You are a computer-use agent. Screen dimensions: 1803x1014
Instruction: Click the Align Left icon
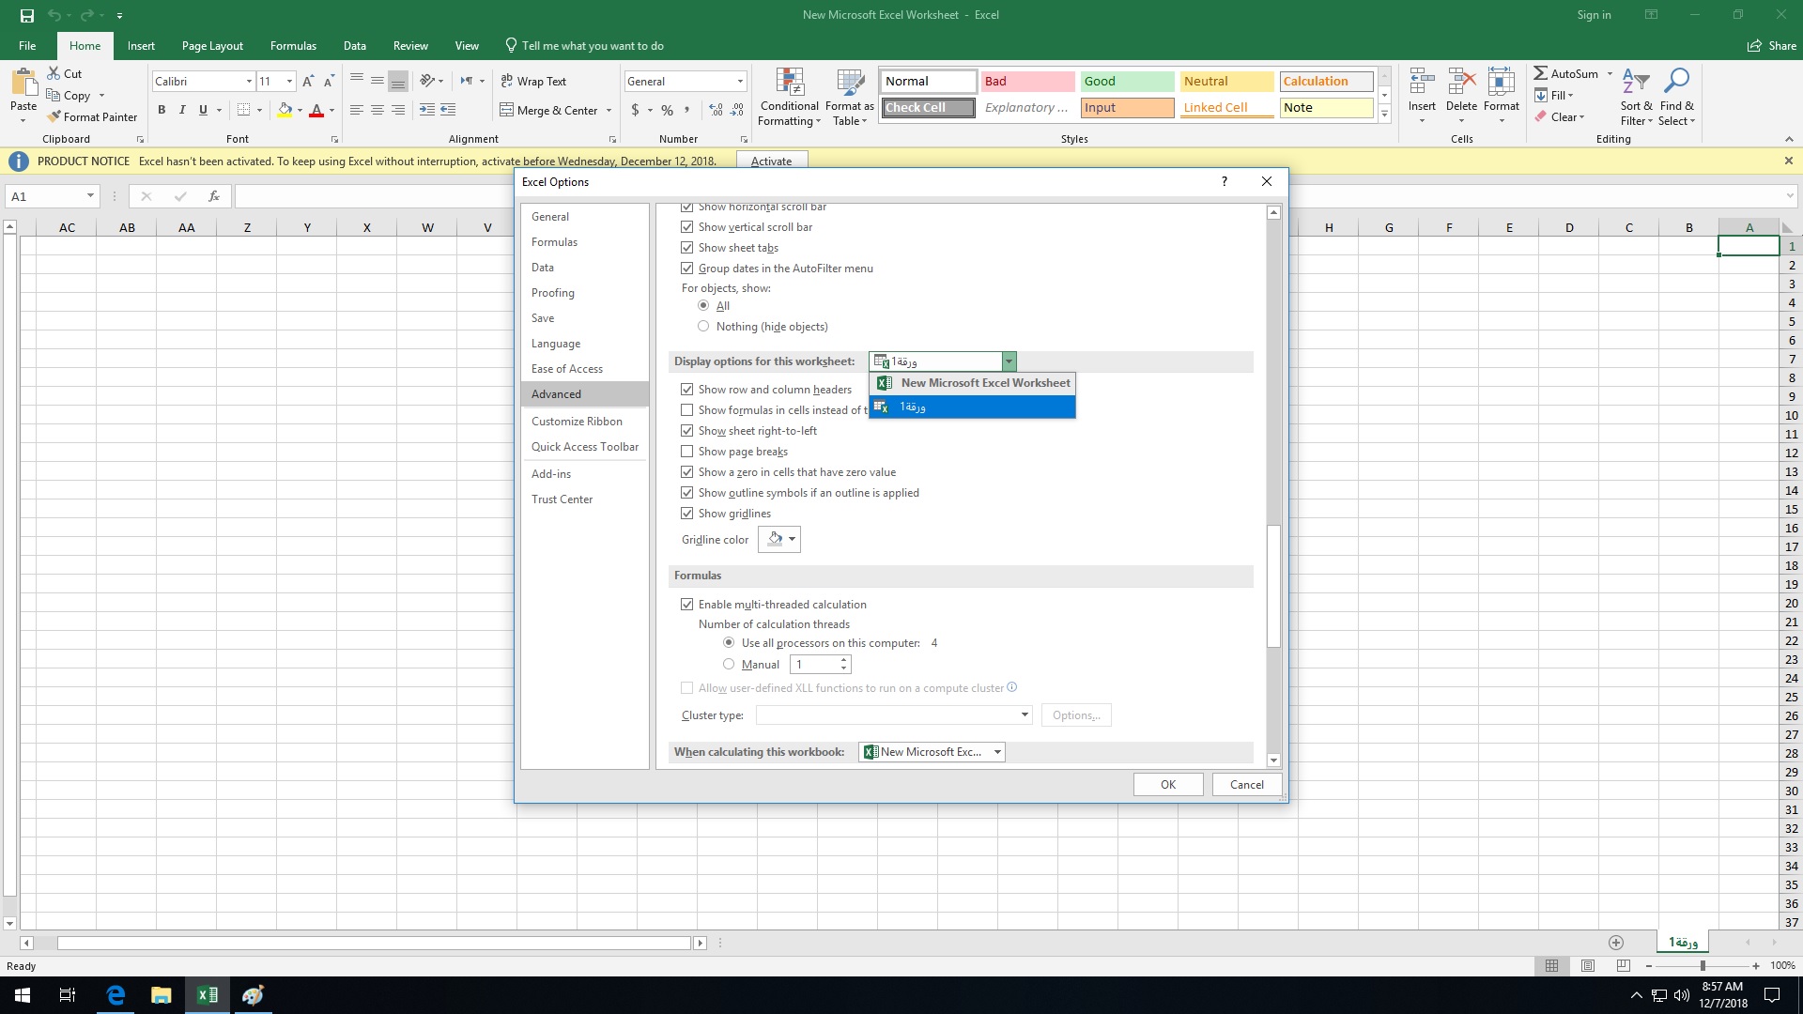point(357,110)
